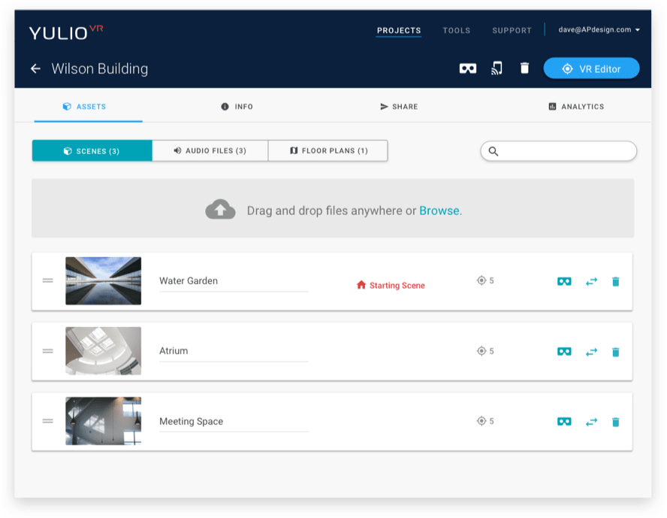Image resolution: width=667 pixels, height=518 pixels.
Task: Open the Support menu
Action: (x=512, y=31)
